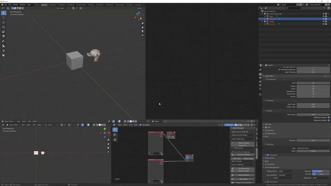
Task: Toggle visibility eye of highlighted outliner row
Action: pyautogui.click(x=323, y=19)
